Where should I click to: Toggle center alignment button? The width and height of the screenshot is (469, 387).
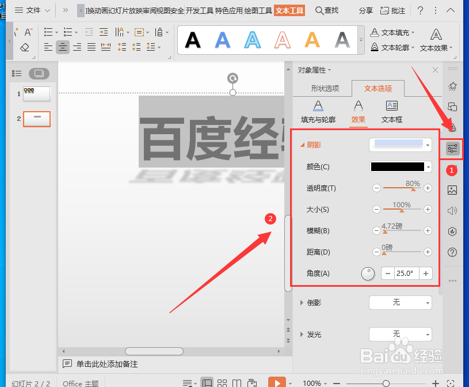(63, 47)
